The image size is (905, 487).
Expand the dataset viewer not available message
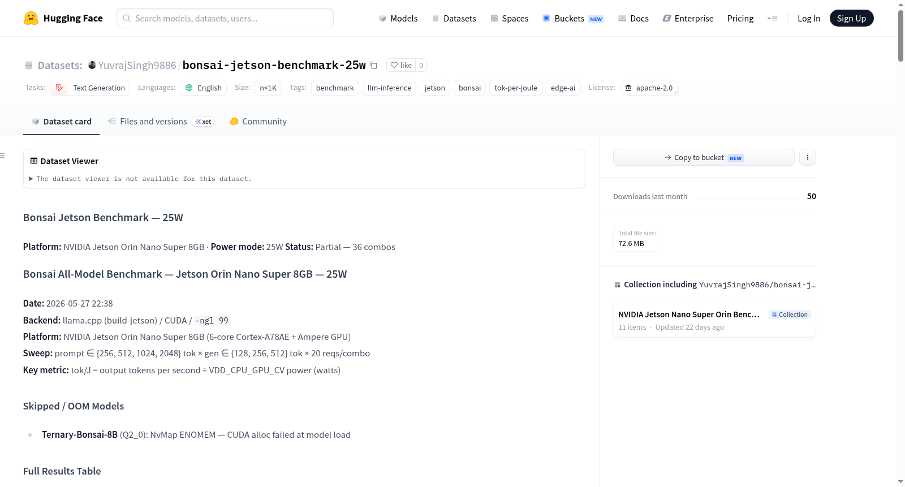[x=141, y=179]
